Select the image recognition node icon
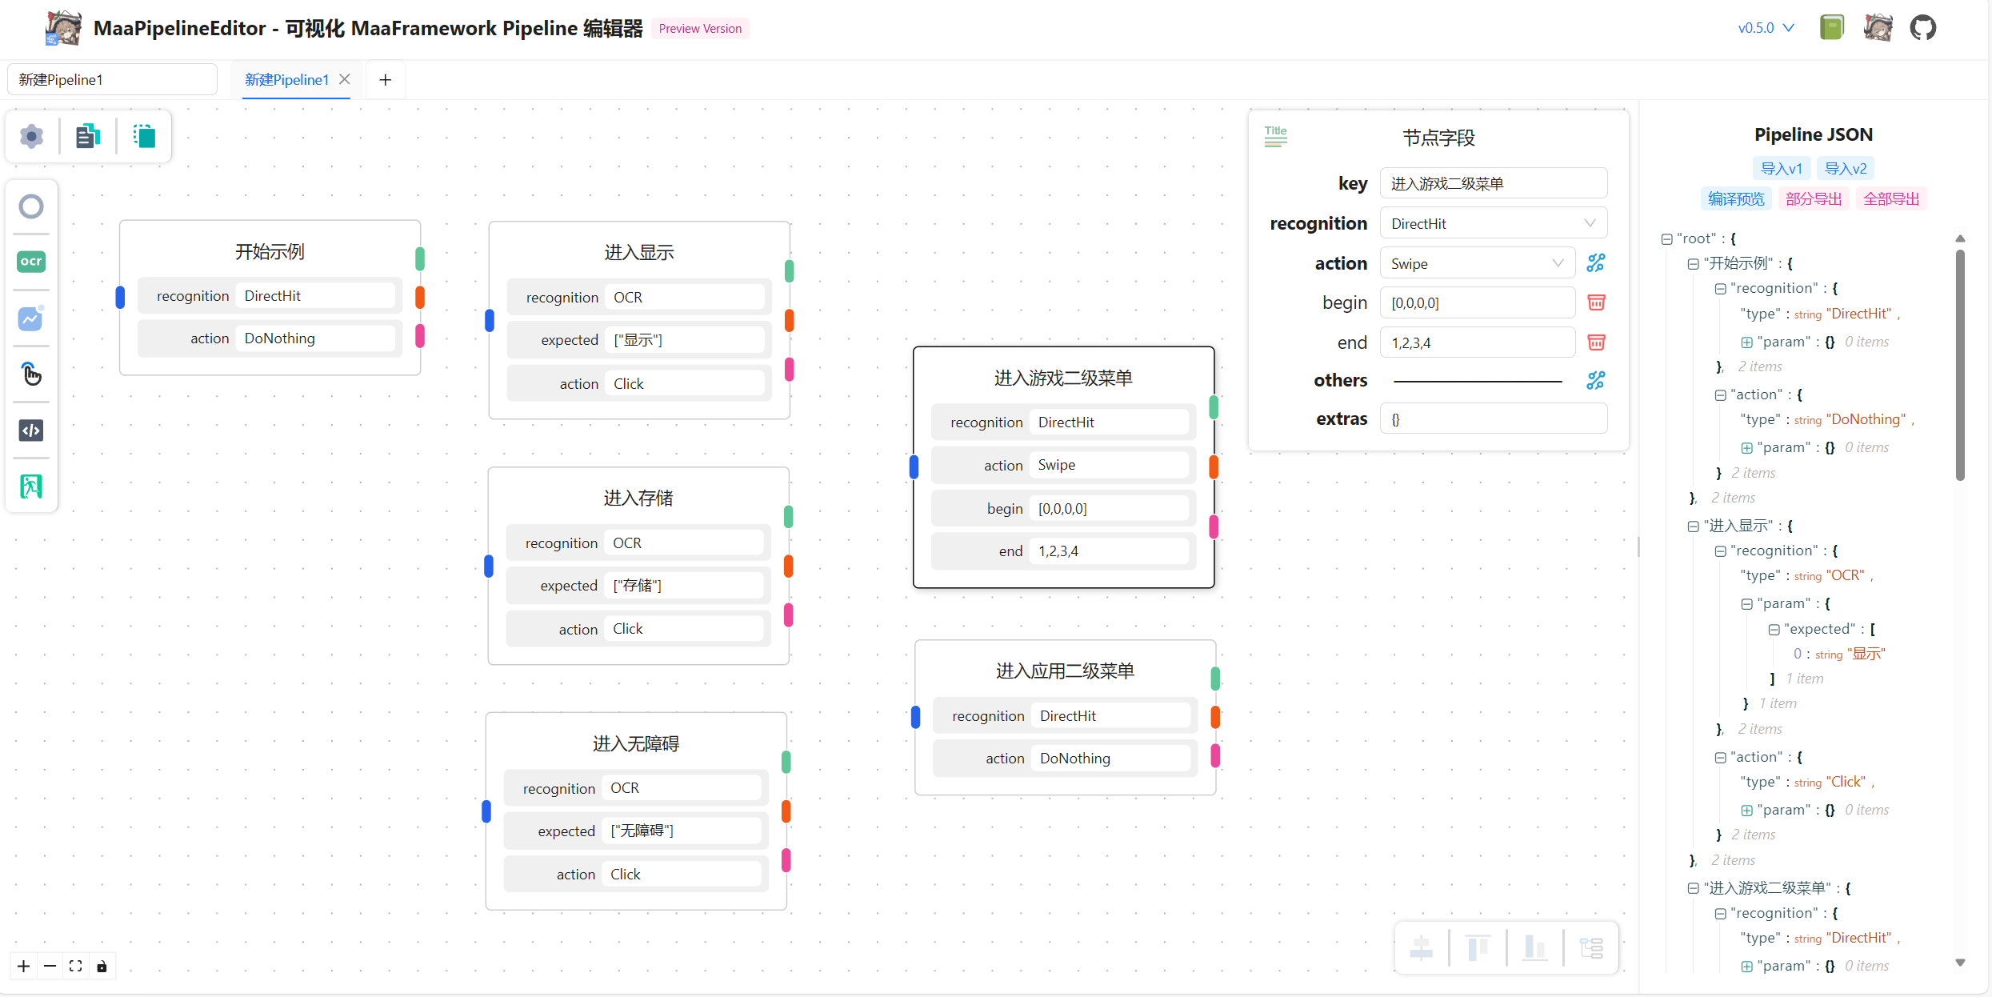The width and height of the screenshot is (1992, 997). click(x=31, y=318)
